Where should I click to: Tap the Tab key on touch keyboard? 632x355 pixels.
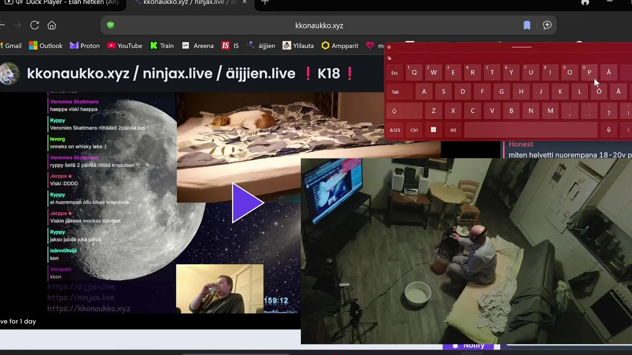(399, 92)
